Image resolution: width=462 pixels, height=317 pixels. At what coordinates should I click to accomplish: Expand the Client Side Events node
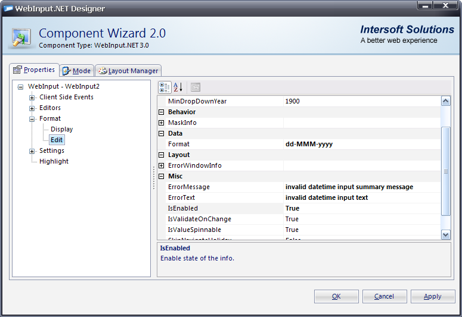pos(32,98)
